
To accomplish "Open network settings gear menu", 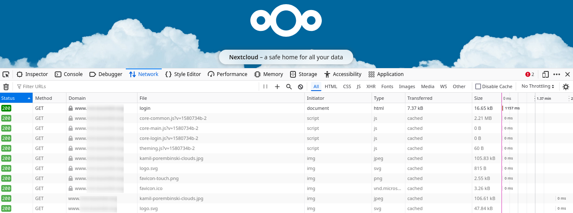I will [566, 87].
